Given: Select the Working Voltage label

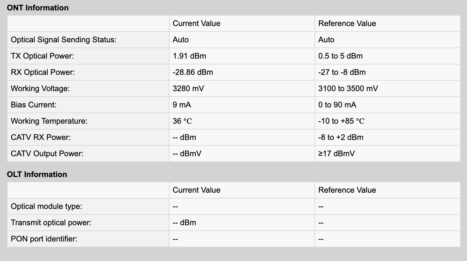Looking at the screenshot, I should coord(40,89).
